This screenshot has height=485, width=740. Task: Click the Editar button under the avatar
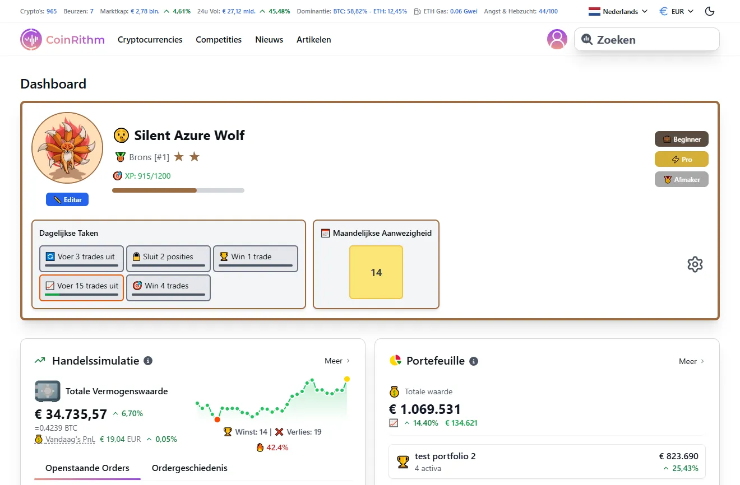[x=67, y=199]
